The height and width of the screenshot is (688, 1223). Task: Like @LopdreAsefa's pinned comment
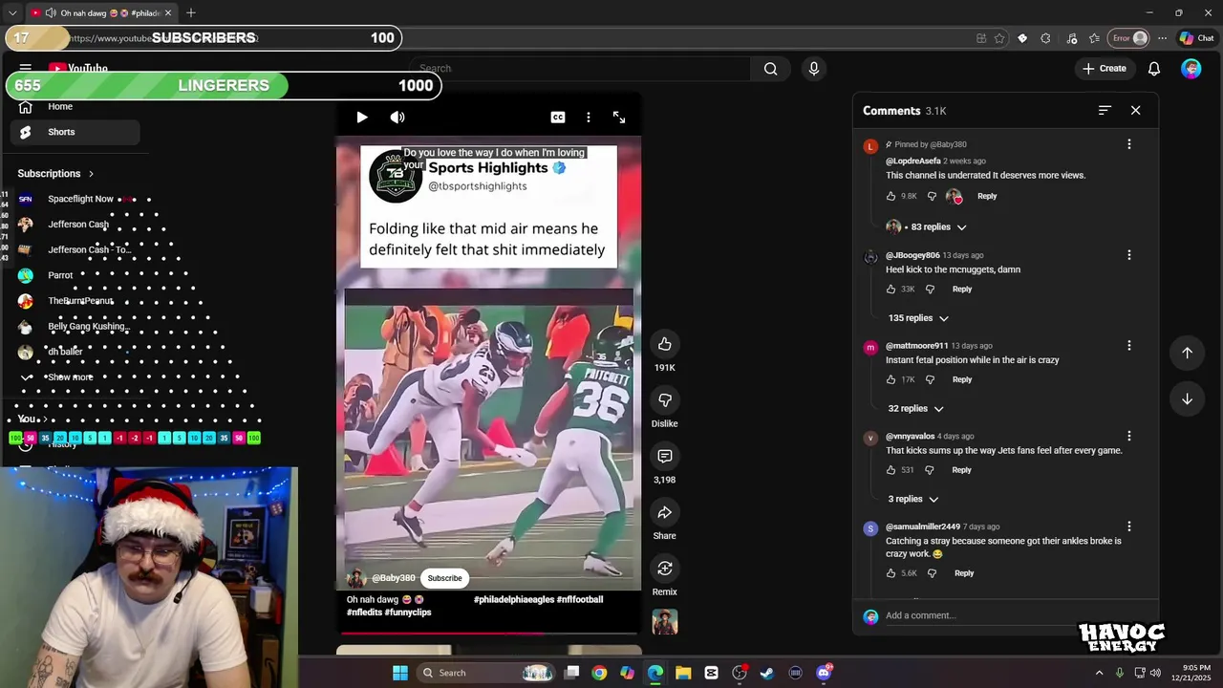(891, 196)
